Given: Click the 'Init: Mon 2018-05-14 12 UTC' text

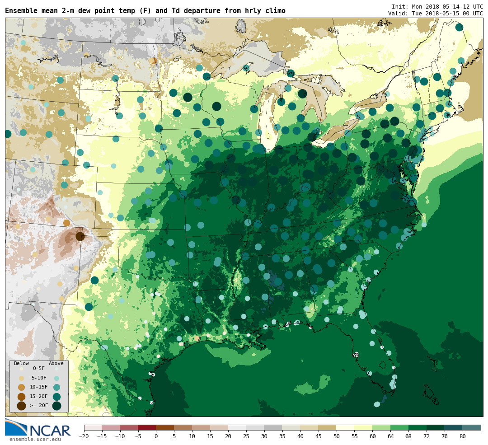Looking at the screenshot, I should click(x=437, y=6).
